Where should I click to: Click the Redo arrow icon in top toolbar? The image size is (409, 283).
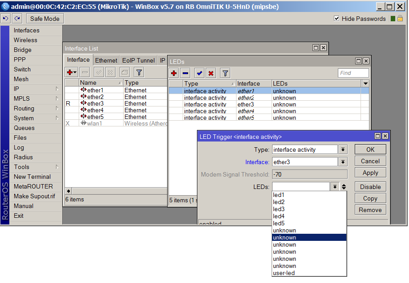tap(17, 19)
